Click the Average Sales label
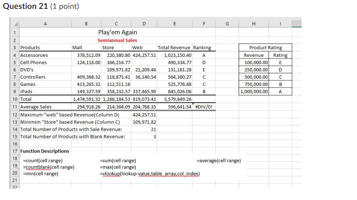357x200 pixels. 36,107
